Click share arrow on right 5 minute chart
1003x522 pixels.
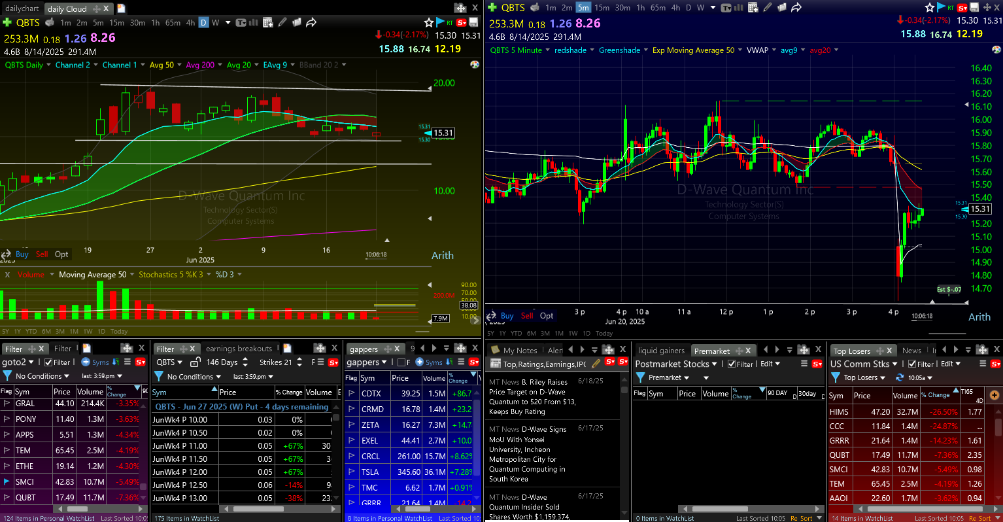pyautogui.click(x=796, y=8)
